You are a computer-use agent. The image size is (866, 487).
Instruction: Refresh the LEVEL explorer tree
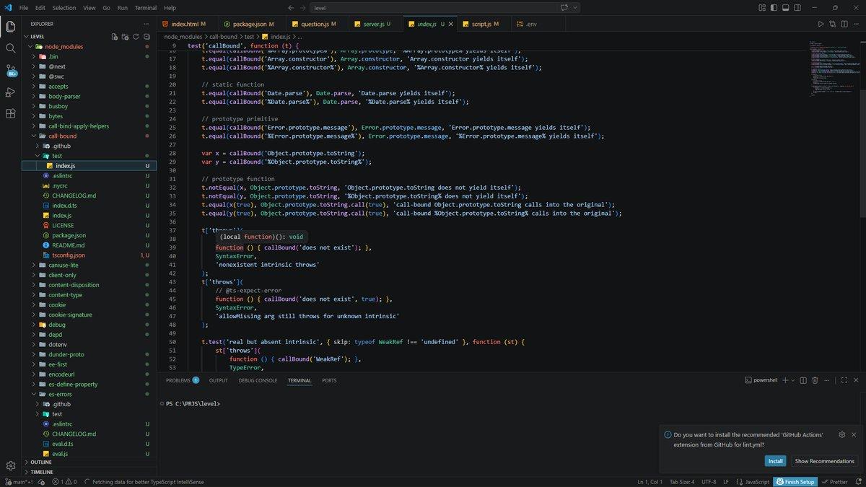136,36
